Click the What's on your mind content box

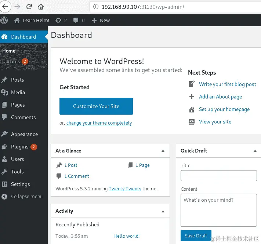point(219,210)
